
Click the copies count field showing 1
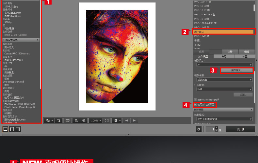click(210, 129)
